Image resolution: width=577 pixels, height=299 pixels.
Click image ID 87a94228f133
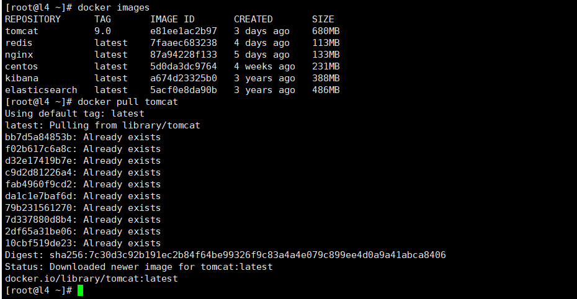(x=184, y=55)
